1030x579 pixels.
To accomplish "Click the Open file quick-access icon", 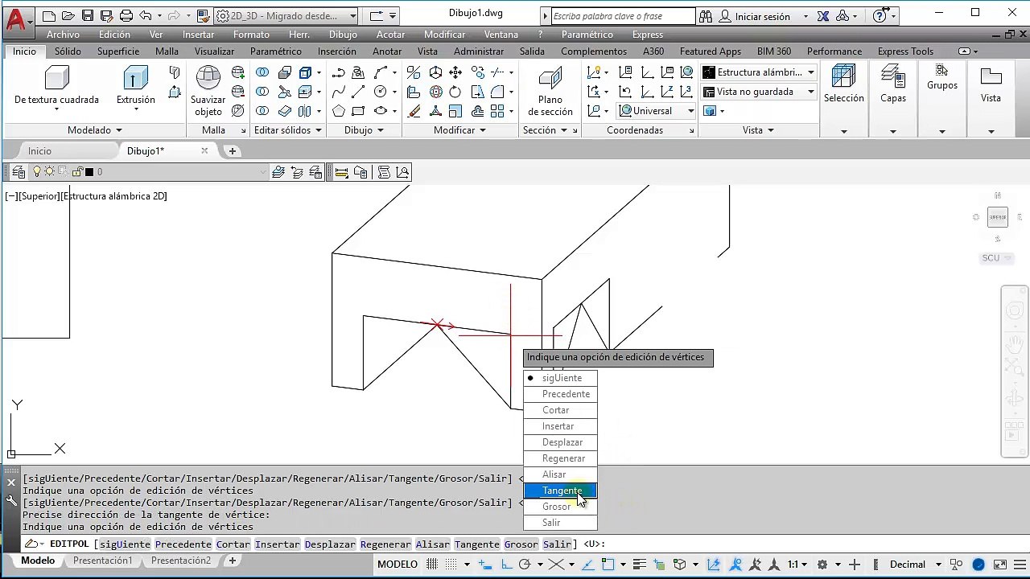I will point(68,16).
